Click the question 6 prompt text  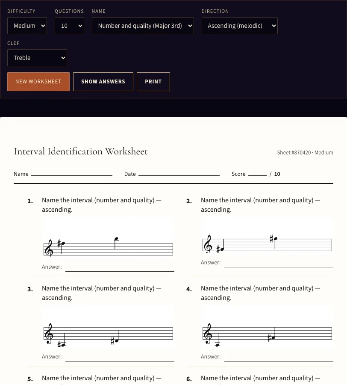[260, 379]
